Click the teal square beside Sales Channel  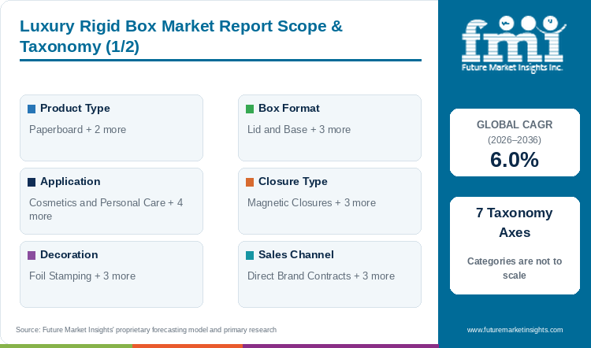click(250, 255)
